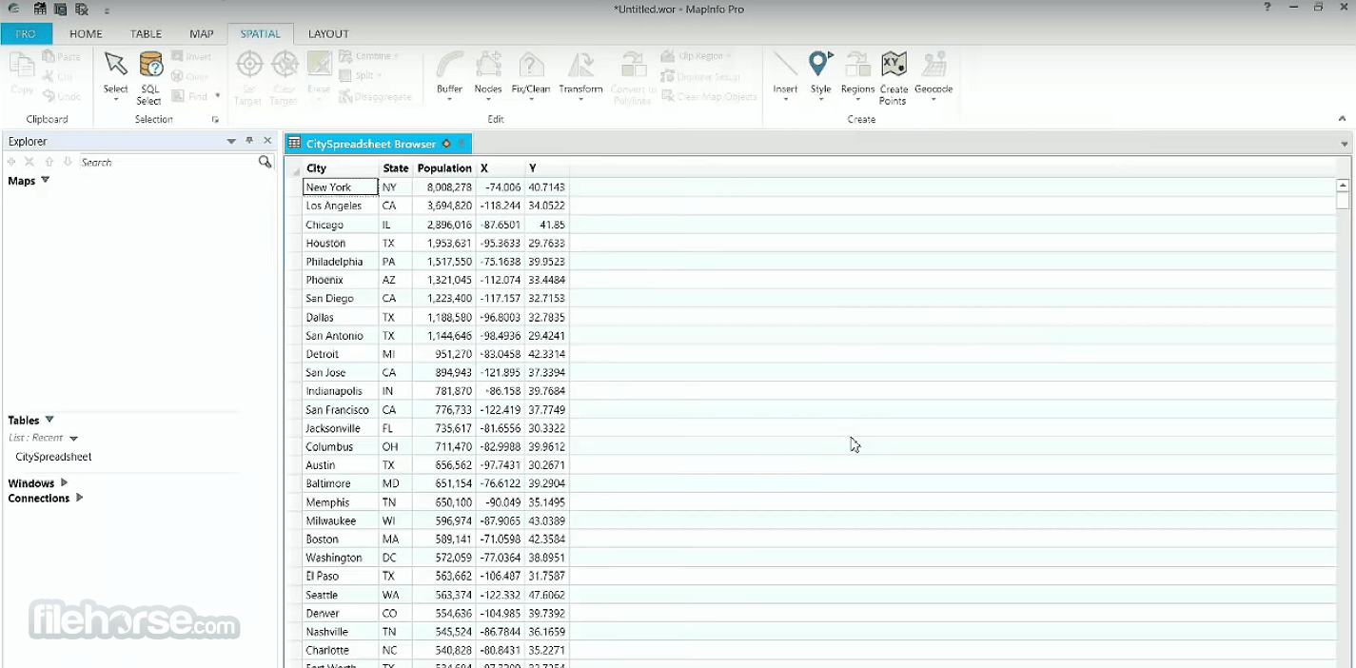Open the PRO tab
1356x668 pixels.
pyautogui.click(x=27, y=34)
